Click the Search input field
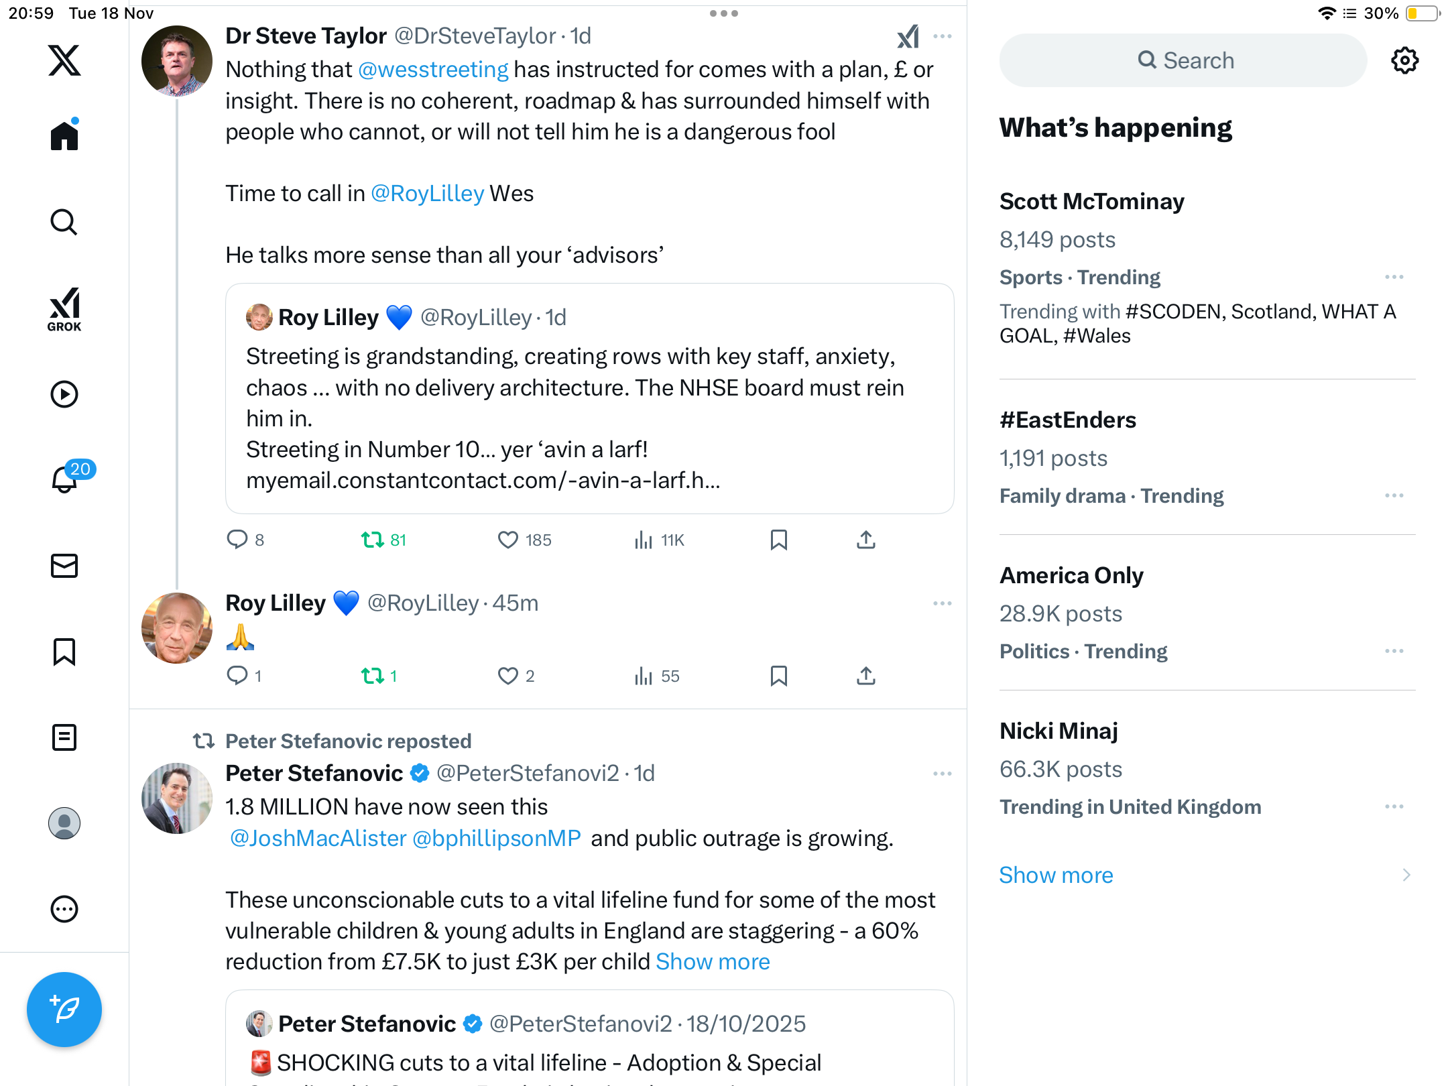Image resolution: width=1448 pixels, height=1086 pixels. click(x=1183, y=60)
